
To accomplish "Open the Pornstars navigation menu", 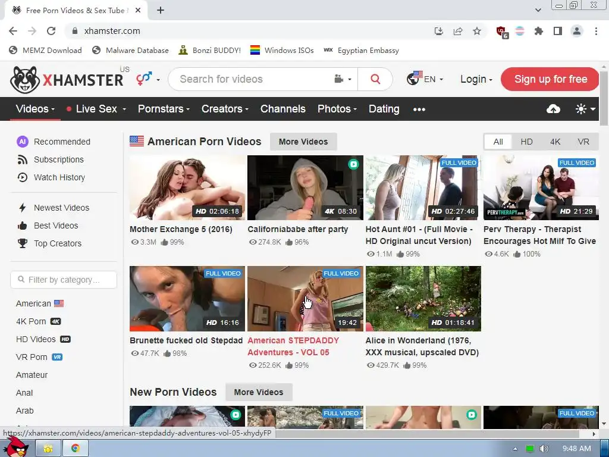I will 164,109.
